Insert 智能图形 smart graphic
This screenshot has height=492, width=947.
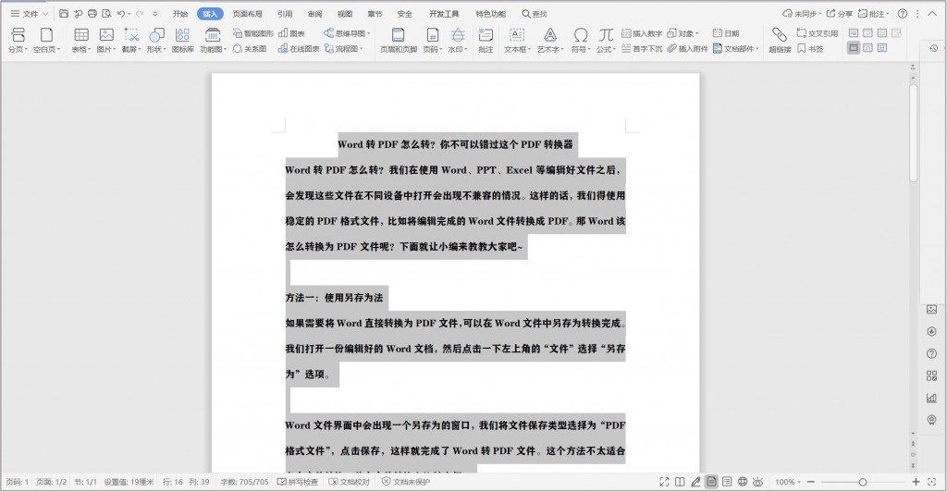pos(253,33)
